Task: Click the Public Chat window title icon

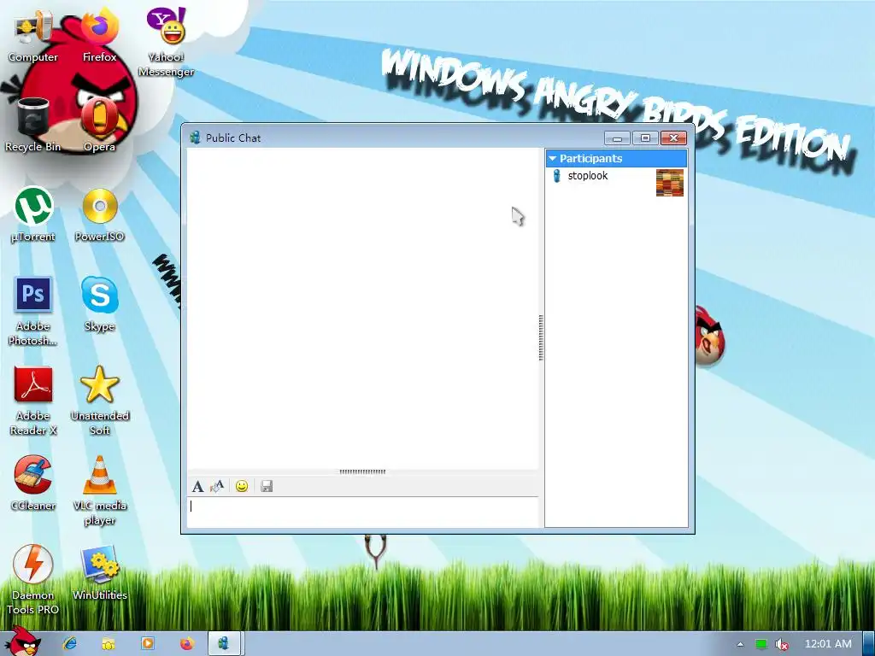Action: tap(195, 138)
